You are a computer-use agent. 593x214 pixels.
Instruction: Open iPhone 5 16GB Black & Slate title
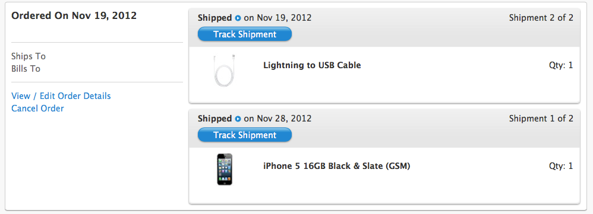336,166
